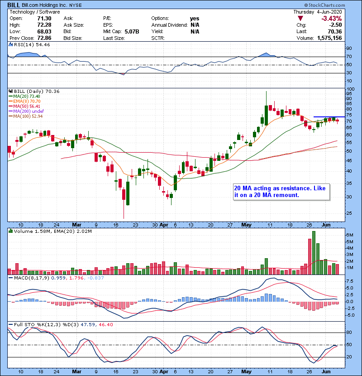Click the Annual Dividend N/A value

(195, 25)
